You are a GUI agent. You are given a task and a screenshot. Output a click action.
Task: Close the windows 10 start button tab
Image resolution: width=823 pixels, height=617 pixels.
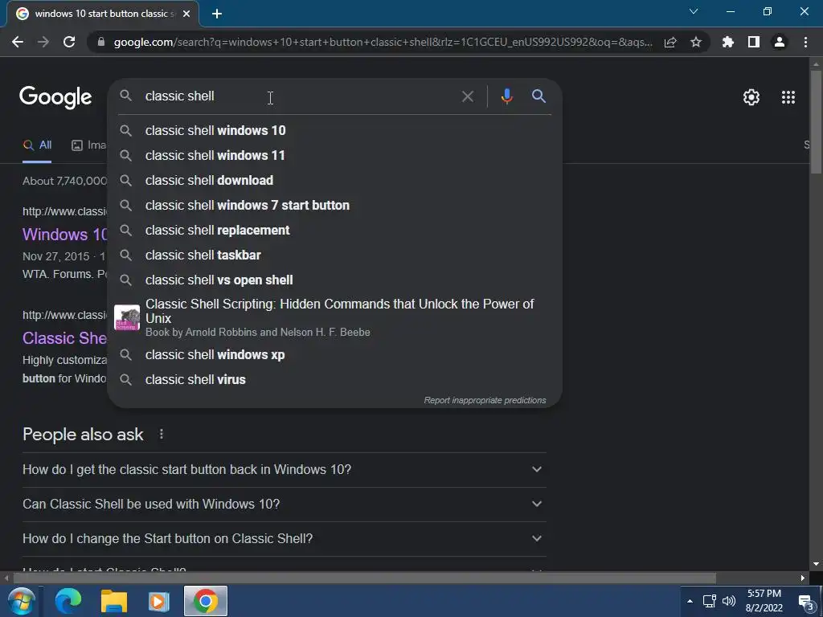click(x=186, y=14)
